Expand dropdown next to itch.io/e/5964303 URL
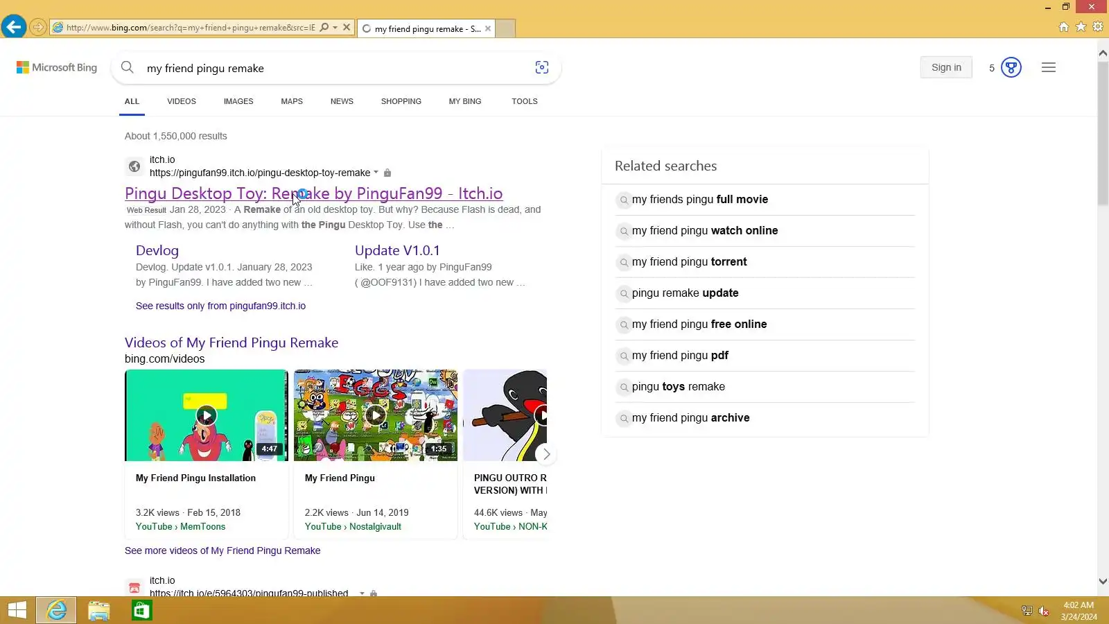Image resolution: width=1109 pixels, height=624 pixels. coord(362,593)
